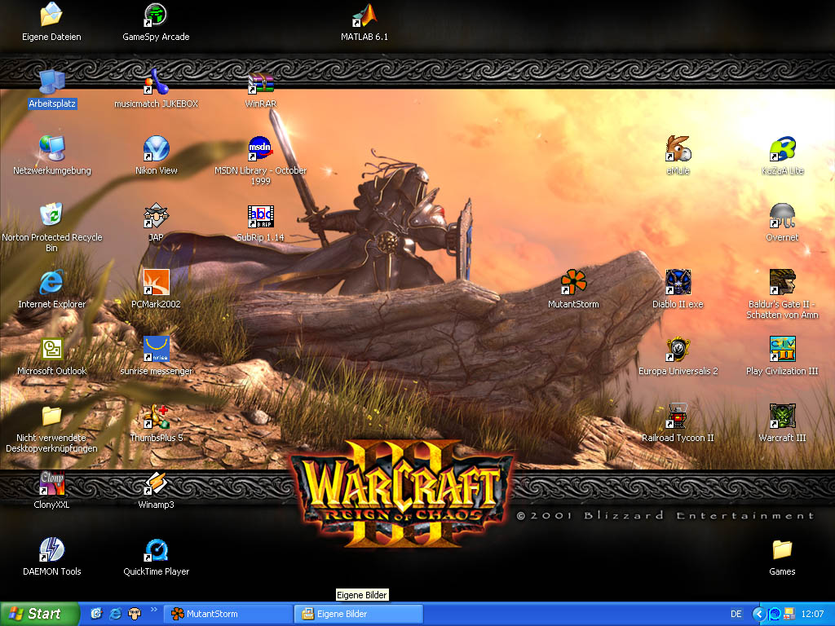The width and height of the screenshot is (835, 626).
Task: Open Netzwerkumgebung icon
Action: click(51, 148)
